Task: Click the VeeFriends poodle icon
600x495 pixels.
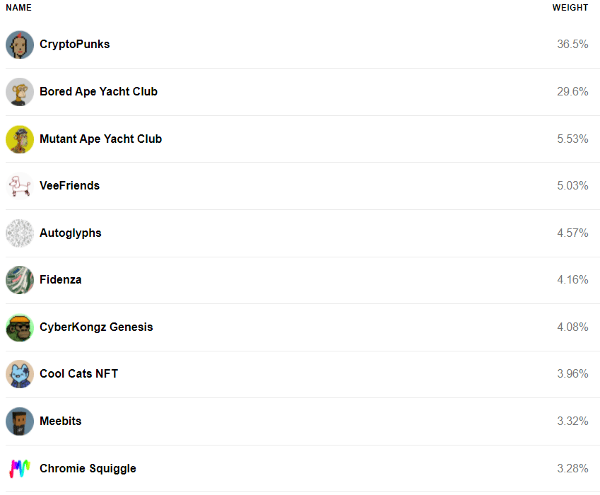Action: pos(20,186)
